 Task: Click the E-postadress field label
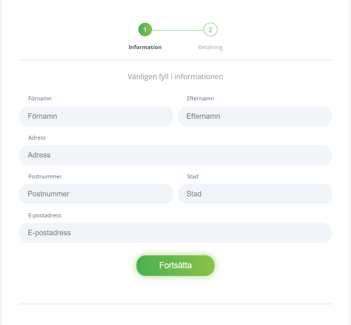45,215
